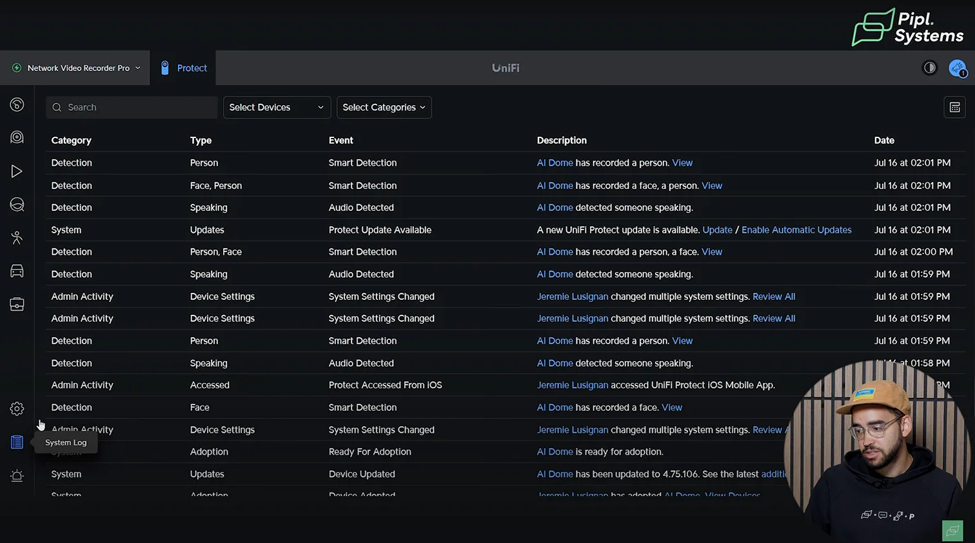Click the Enable Automatic Updates link
The height and width of the screenshot is (543, 975).
pos(796,230)
